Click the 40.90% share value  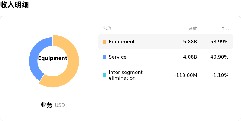[x=219, y=57]
